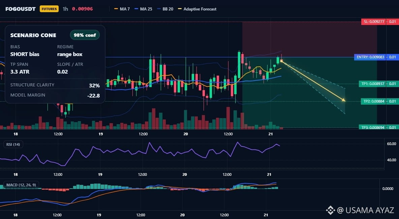Click the FOGOUSDT symbol name

(x=20, y=9)
